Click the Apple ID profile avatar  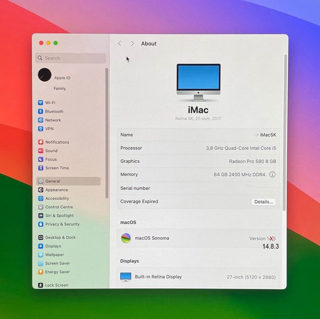(x=44, y=75)
